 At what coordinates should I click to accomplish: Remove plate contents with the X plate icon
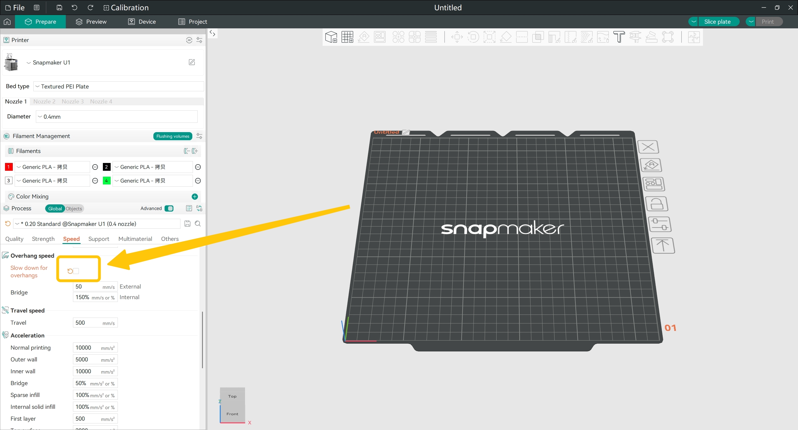pyautogui.click(x=648, y=147)
